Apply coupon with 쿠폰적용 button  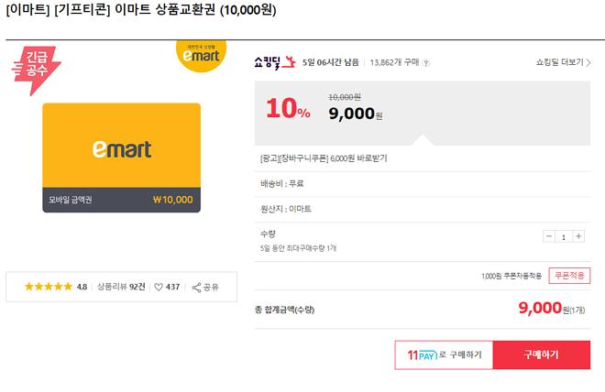coord(567,276)
